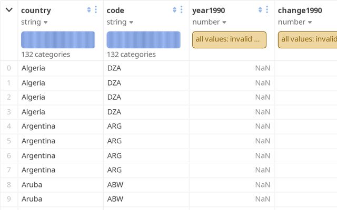The height and width of the screenshot is (210, 337).
Task: Select the first Algeria country cell
Action: 33,68
